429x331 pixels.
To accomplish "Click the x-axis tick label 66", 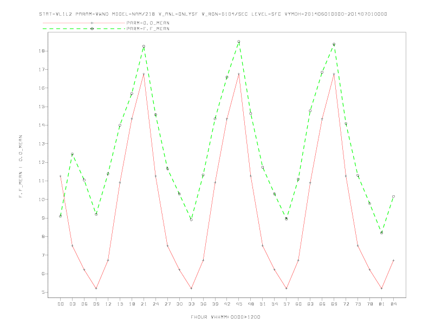I will point(322,304).
